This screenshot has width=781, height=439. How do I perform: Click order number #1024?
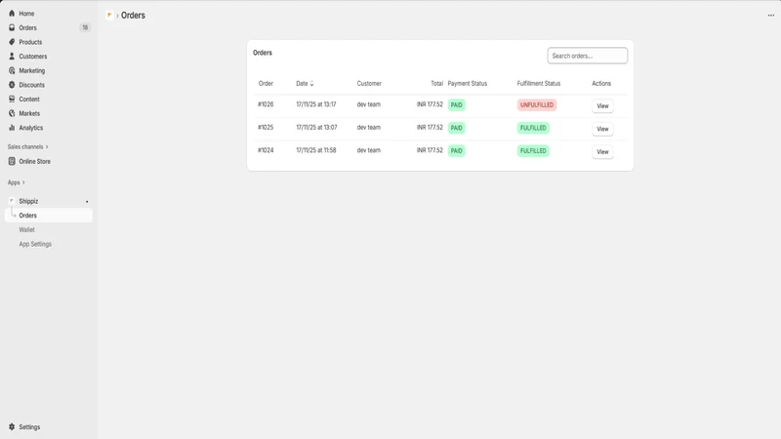266,150
